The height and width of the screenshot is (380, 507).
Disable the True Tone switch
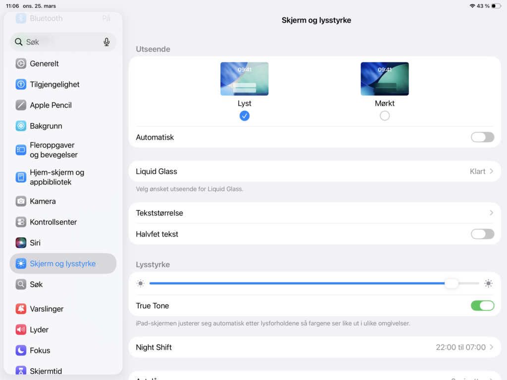(x=482, y=306)
